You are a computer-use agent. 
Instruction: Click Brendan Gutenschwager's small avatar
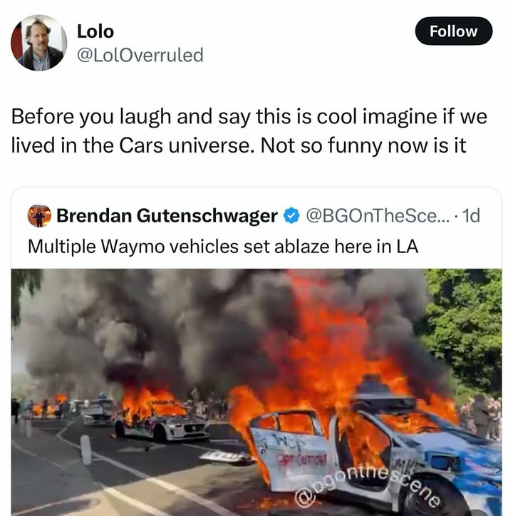tap(39, 216)
